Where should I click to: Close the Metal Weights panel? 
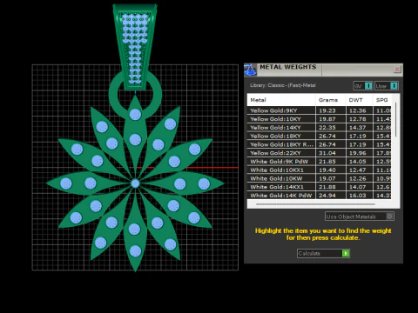click(397, 70)
